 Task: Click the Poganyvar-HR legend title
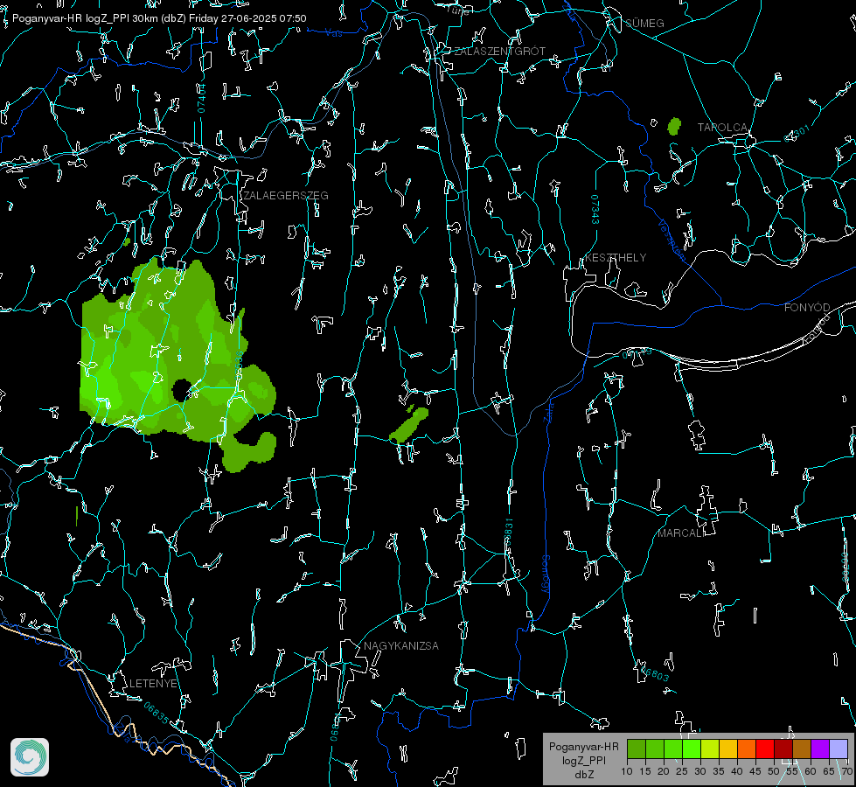[583, 746]
